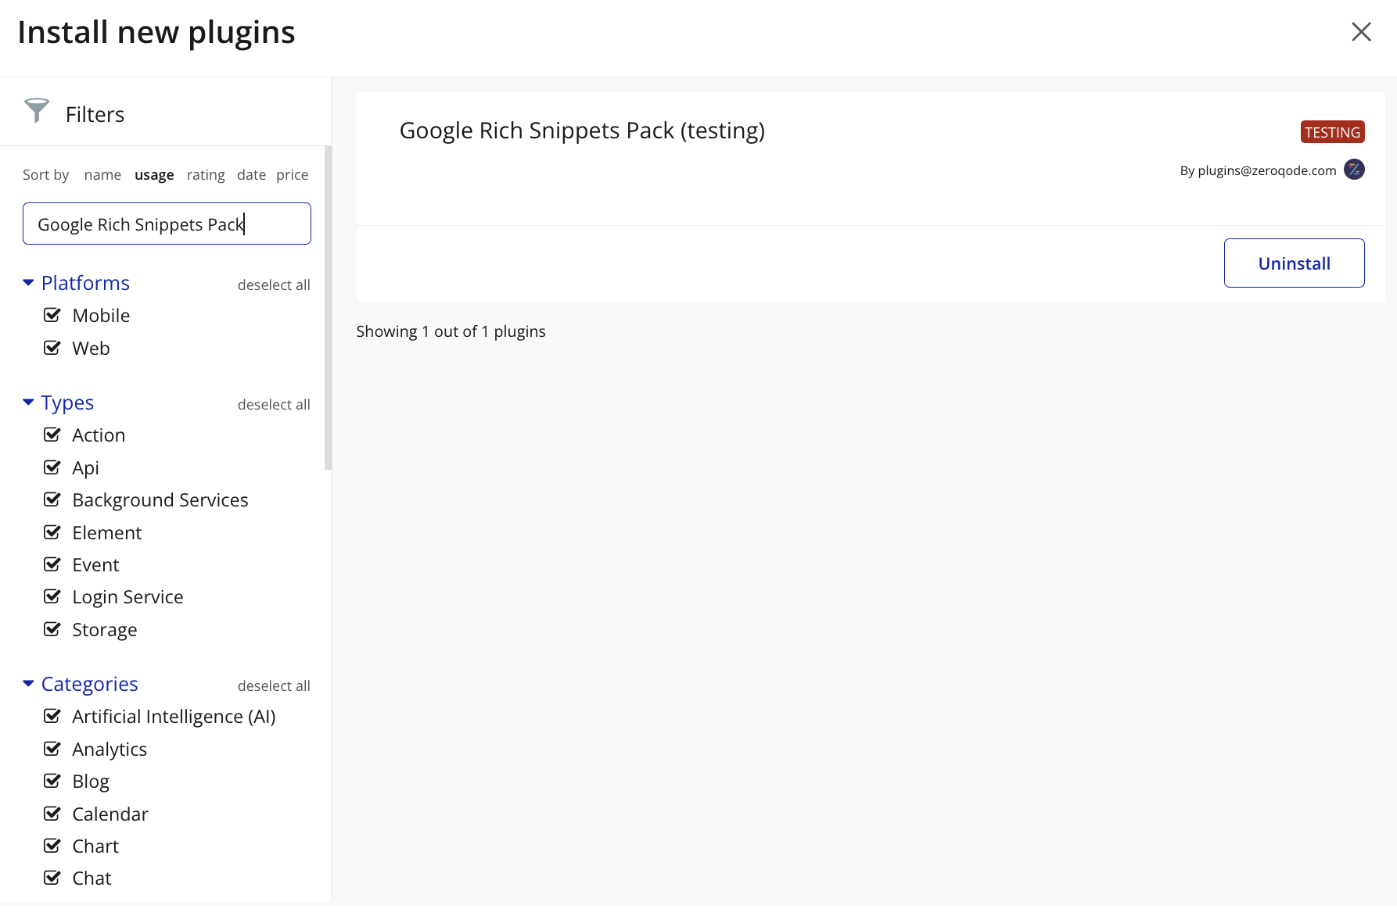Sort plugins by rating
This screenshot has width=1397, height=916.
206,175
